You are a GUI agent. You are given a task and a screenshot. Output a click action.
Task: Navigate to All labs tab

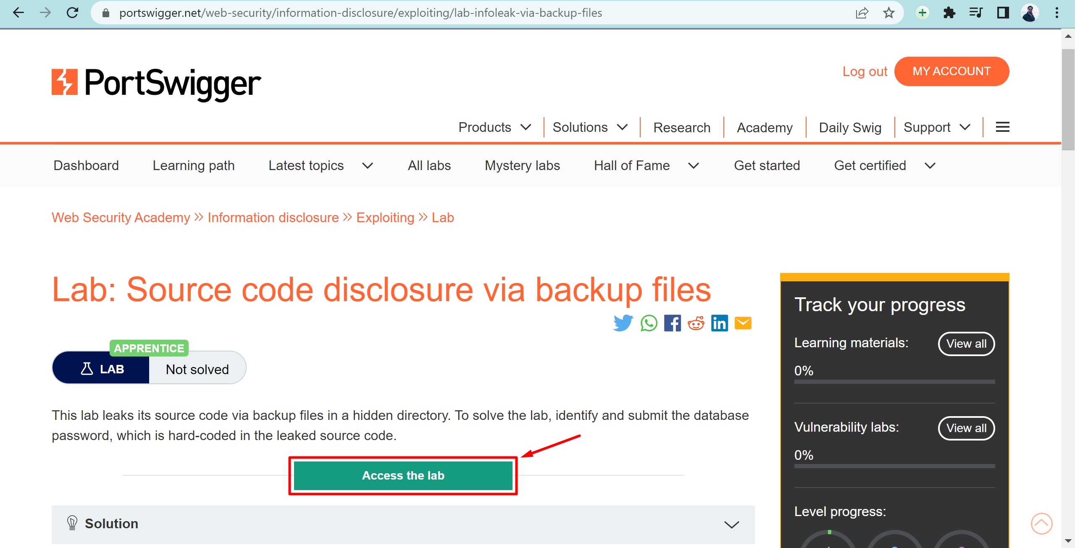point(429,165)
